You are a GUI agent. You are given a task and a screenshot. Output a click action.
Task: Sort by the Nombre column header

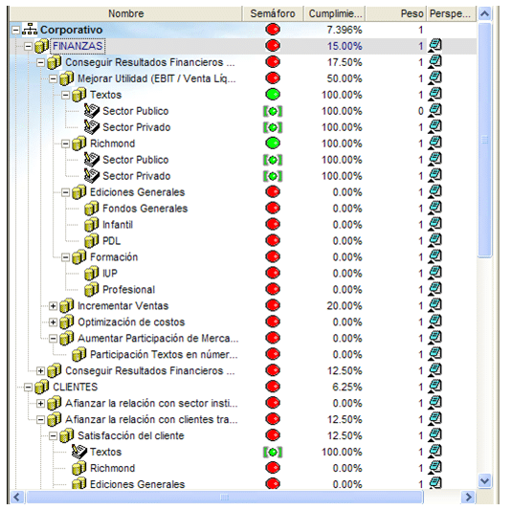pyautogui.click(x=126, y=13)
